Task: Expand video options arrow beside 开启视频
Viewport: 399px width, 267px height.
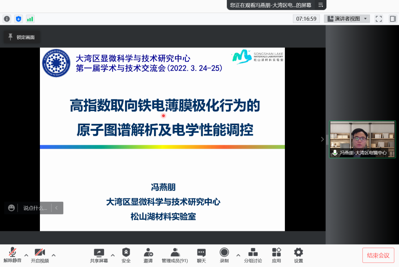Action: [x=54, y=255]
